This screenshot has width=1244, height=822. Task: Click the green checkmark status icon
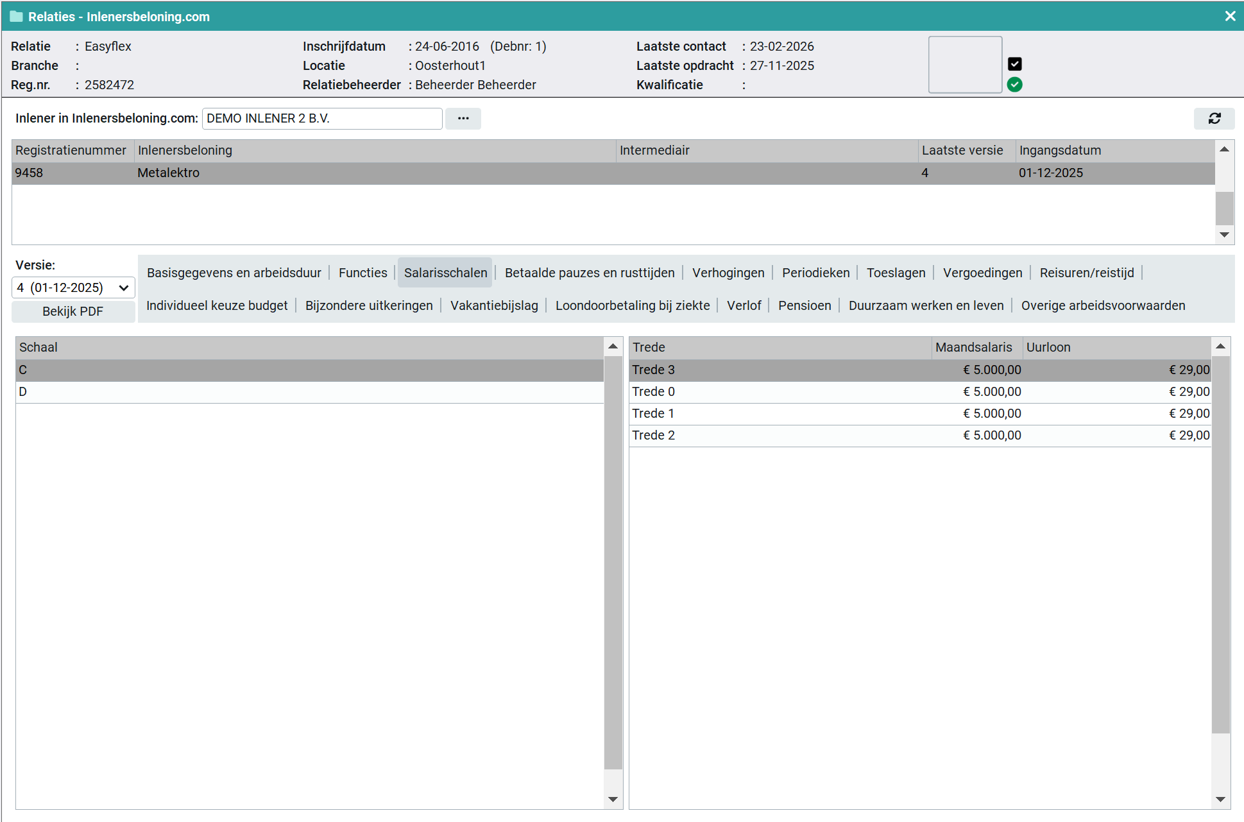coord(1014,85)
